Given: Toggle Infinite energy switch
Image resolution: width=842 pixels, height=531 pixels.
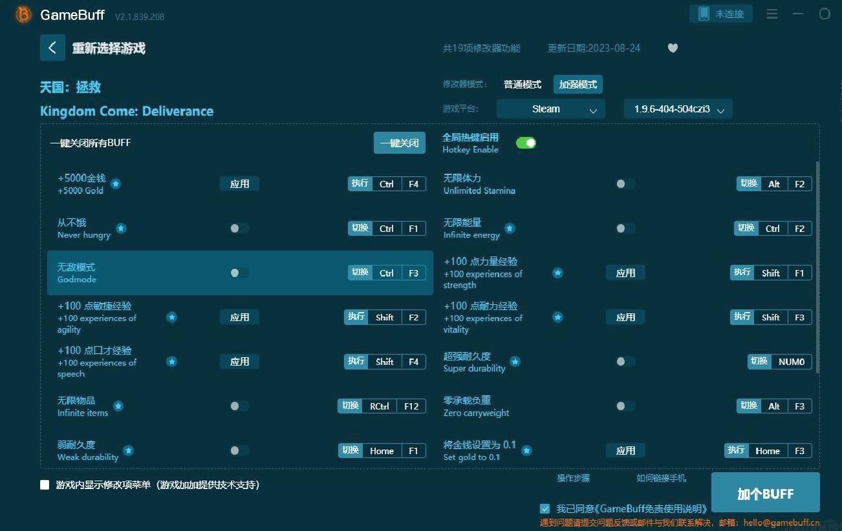Looking at the screenshot, I should [625, 228].
